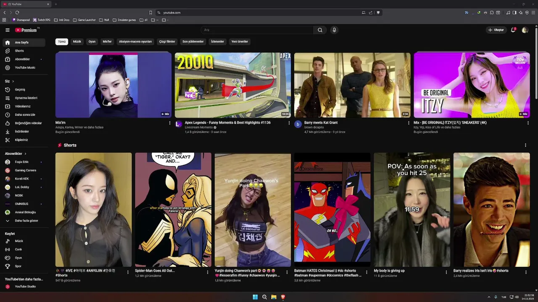Start voice search with microphone icon
Image resolution: width=538 pixels, height=302 pixels.
pos(334,30)
